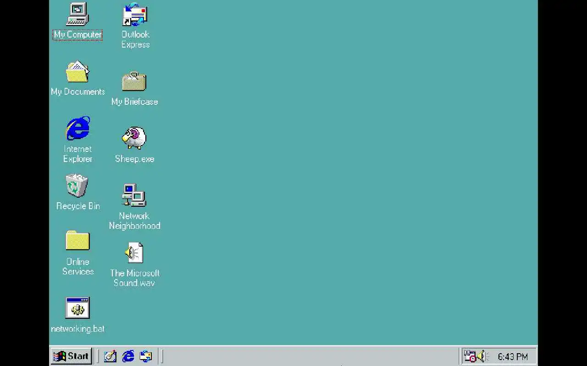
Task: Open the Start menu
Action: [x=71, y=356]
